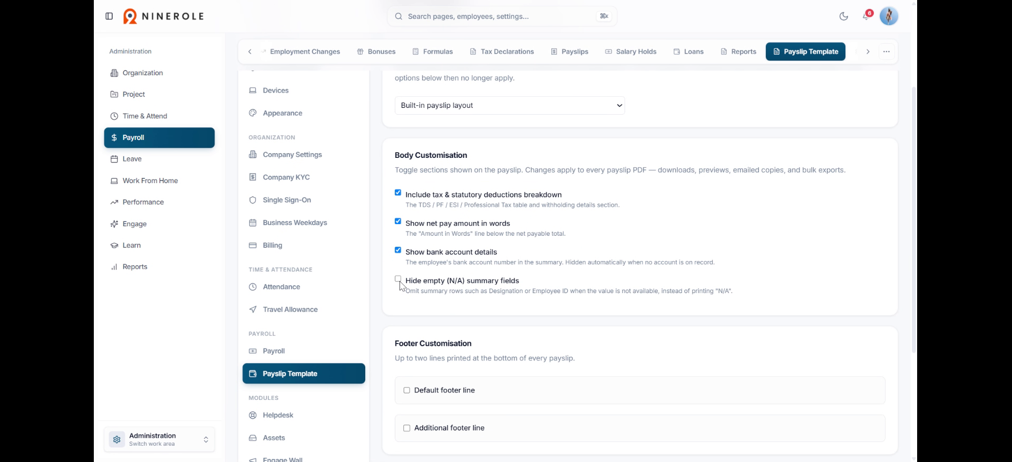Focus the search pages input field

coord(502,16)
